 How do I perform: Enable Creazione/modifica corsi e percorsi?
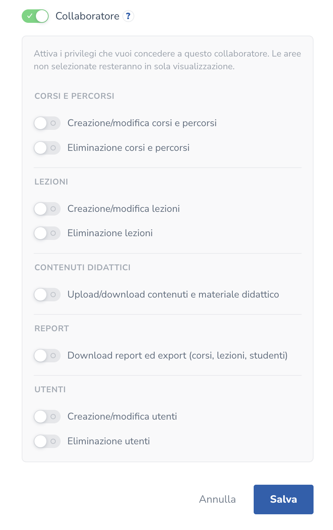[47, 123]
